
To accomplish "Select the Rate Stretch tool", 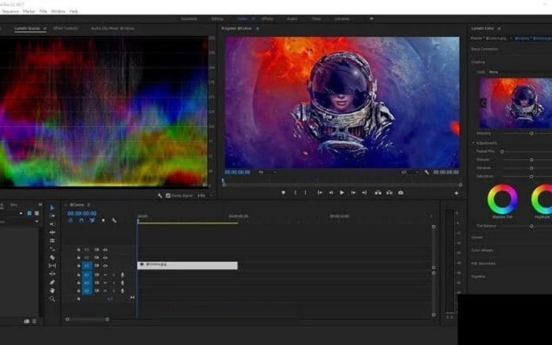I will pyautogui.click(x=52, y=249).
